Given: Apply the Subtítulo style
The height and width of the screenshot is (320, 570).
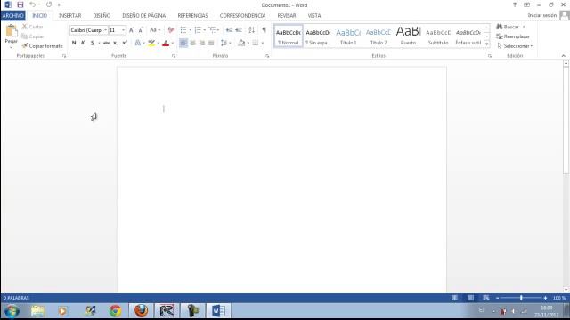Looking at the screenshot, I should tap(438, 36).
